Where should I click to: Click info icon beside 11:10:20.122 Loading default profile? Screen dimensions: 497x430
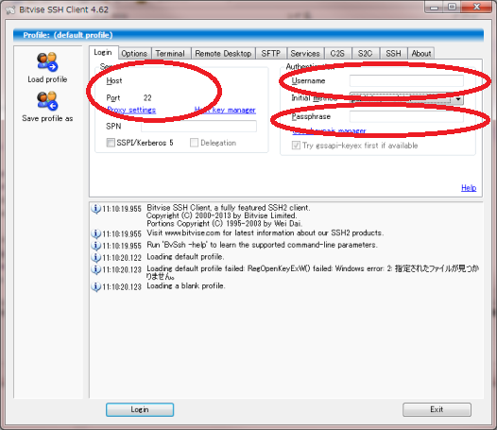tap(95, 257)
